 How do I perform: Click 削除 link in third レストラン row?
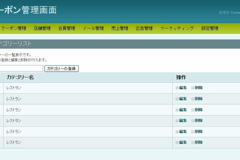(199, 110)
